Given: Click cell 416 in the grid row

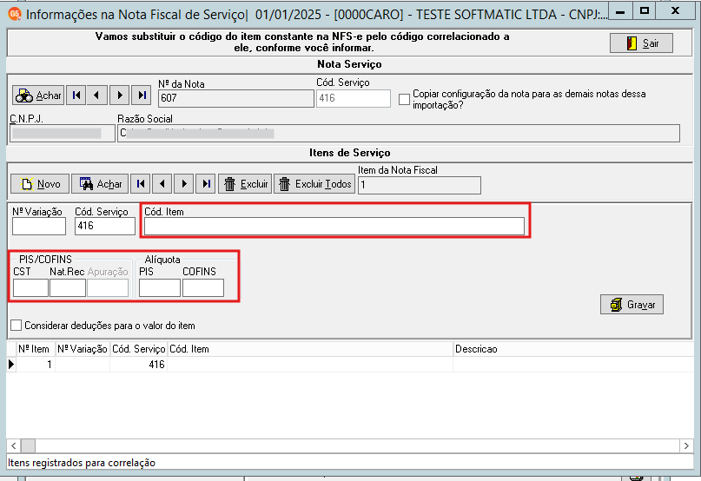Looking at the screenshot, I should (x=139, y=365).
